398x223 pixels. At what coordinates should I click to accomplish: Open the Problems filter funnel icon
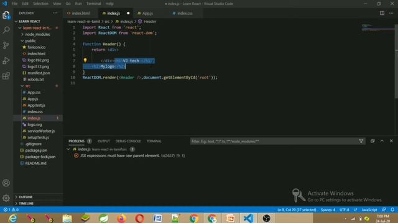point(361,141)
